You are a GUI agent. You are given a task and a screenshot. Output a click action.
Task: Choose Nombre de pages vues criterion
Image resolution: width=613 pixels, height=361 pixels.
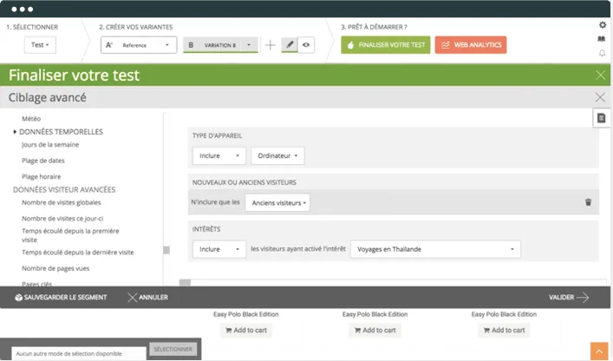55,268
